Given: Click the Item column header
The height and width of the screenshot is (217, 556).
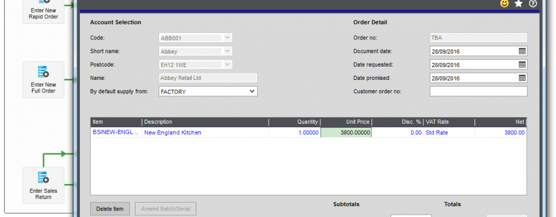Looking at the screenshot, I should coord(116,122).
